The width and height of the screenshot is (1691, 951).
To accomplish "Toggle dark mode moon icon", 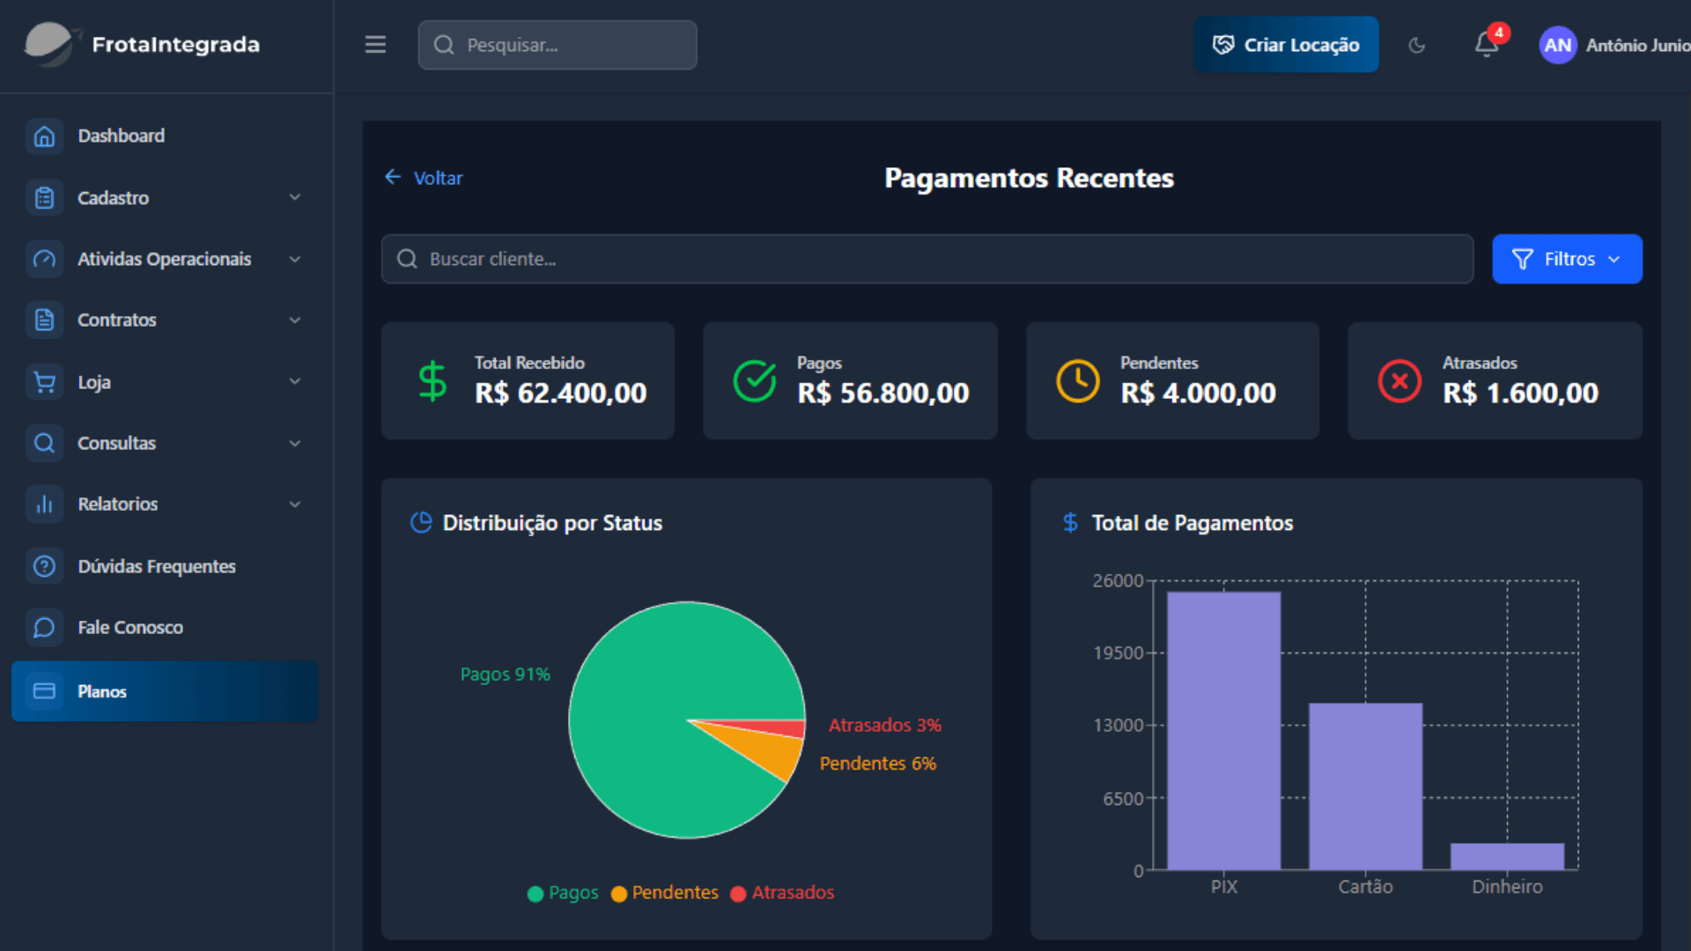I will [x=1416, y=45].
